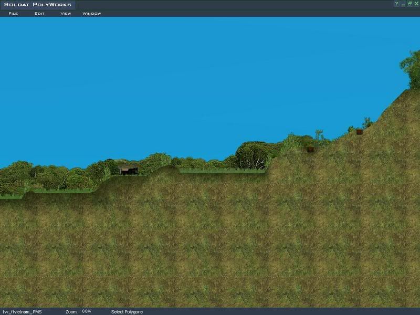Click the help question mark icon
The width and height of the screenshot is (420, 315).
(x=397, y=4)
